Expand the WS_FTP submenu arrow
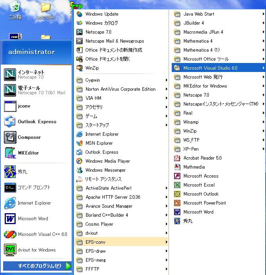This screenshot has height=275, width=266. coord(263,140)
